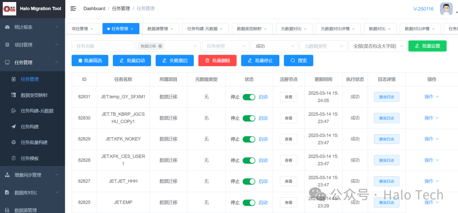Toggle switch for task 82828

[249, 160]
